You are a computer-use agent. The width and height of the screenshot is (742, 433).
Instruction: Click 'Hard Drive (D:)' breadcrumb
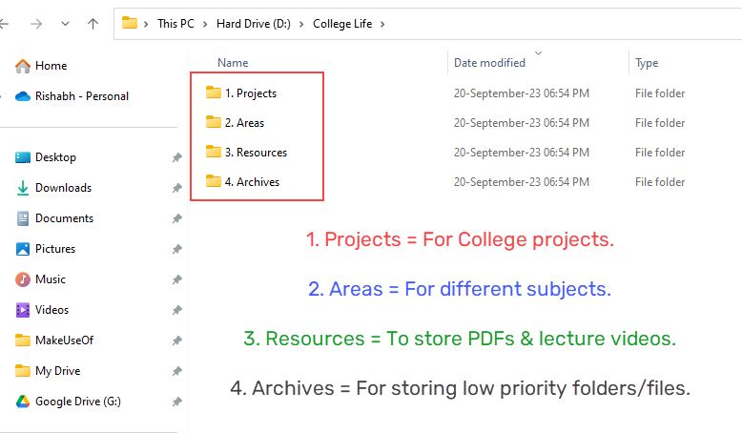point(253,24)
